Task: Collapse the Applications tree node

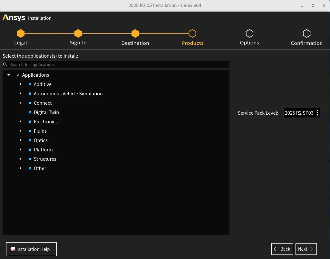Action: click(x=9, y=75)
